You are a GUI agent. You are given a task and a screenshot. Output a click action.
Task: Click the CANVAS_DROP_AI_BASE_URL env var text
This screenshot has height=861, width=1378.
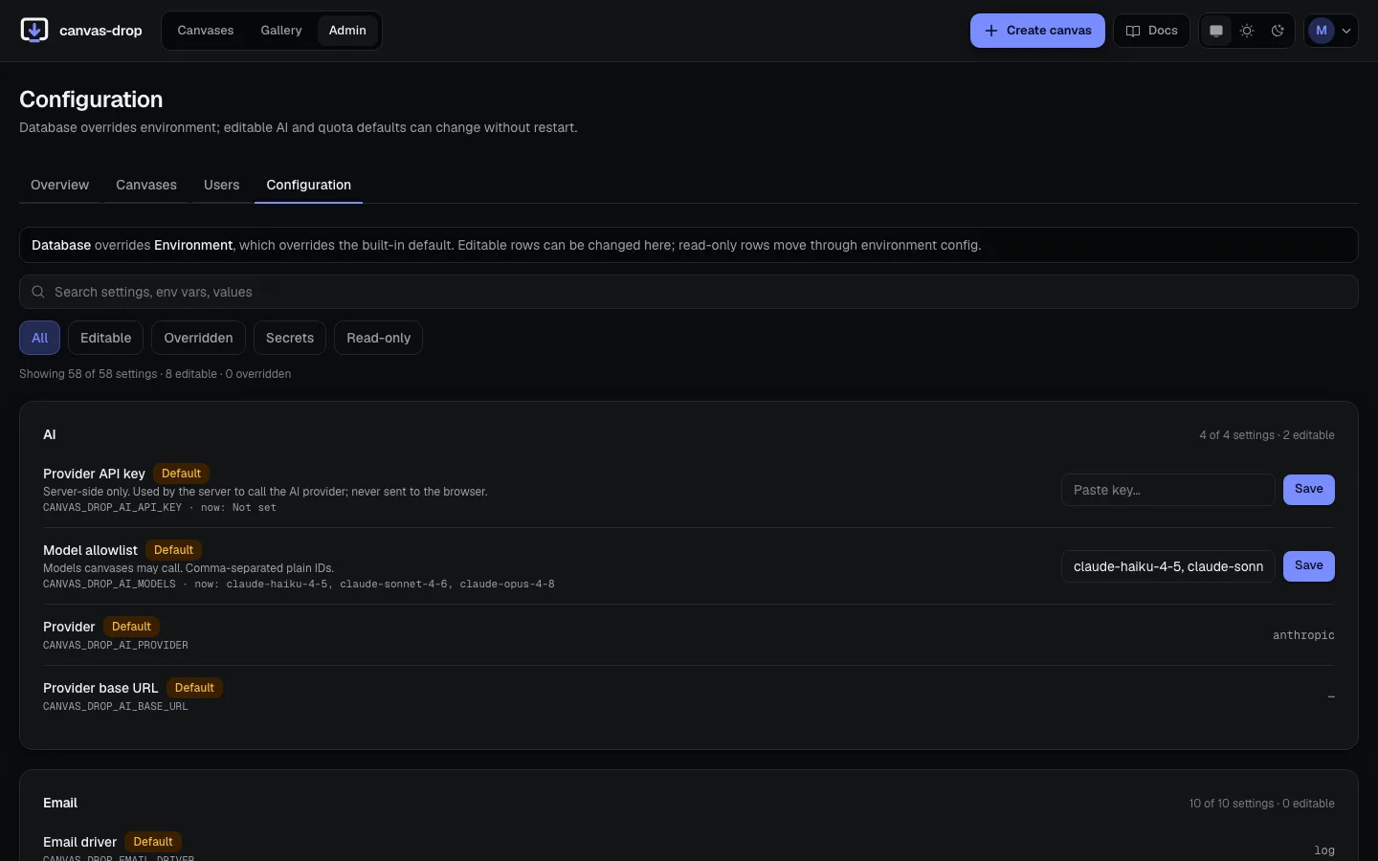pos(116,707)
